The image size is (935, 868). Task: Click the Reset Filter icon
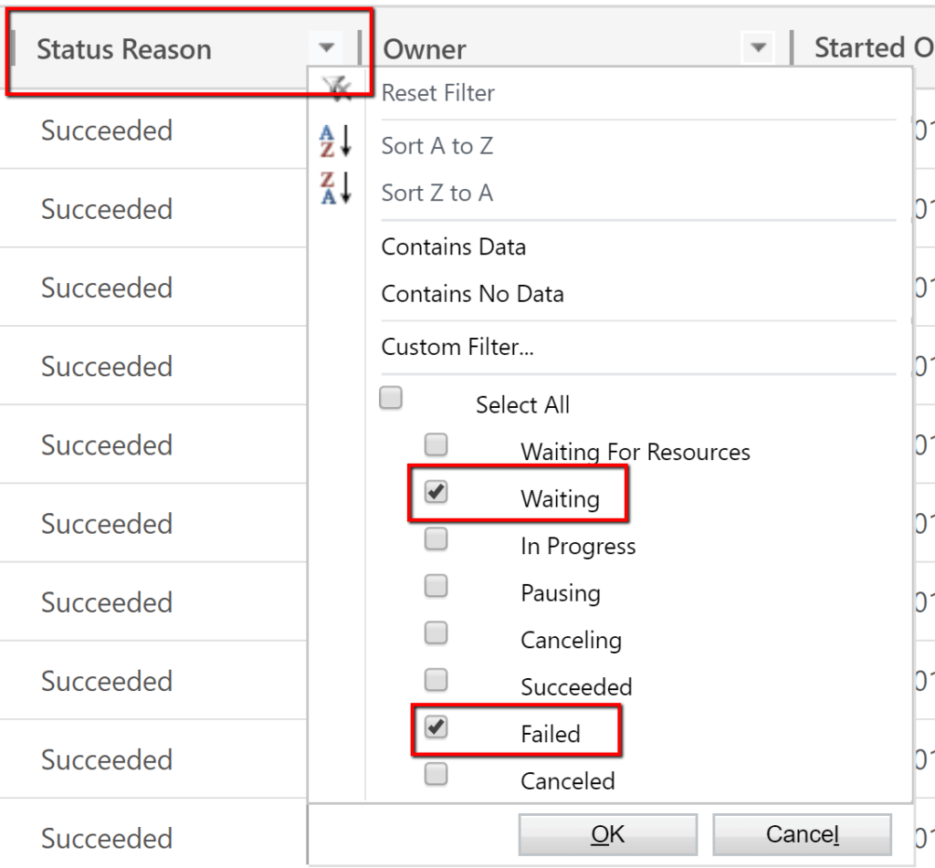(x=338, y=88)
